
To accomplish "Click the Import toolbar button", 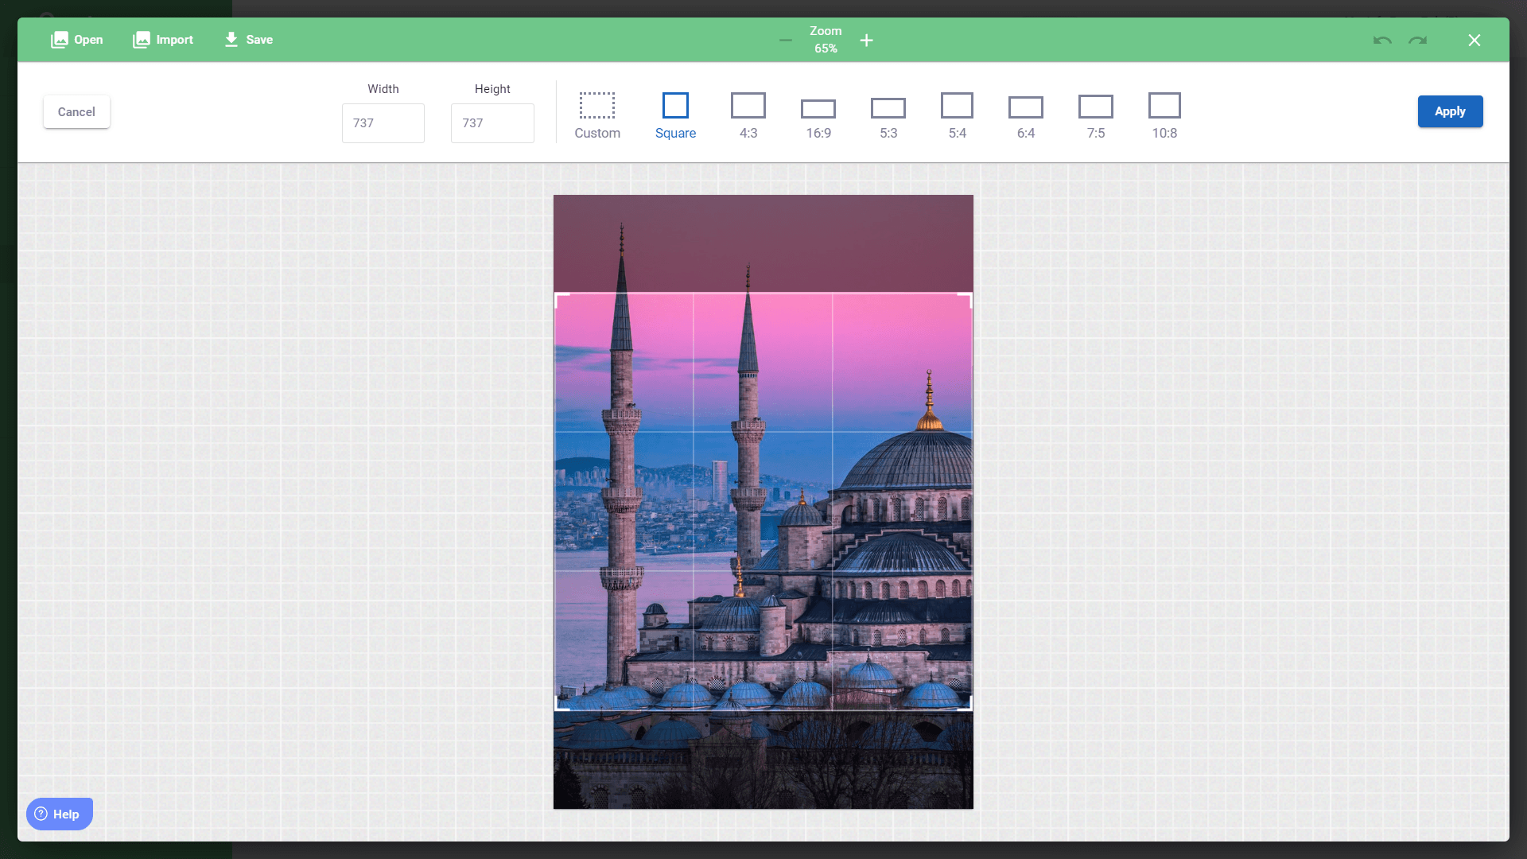I will click(163, 40).
